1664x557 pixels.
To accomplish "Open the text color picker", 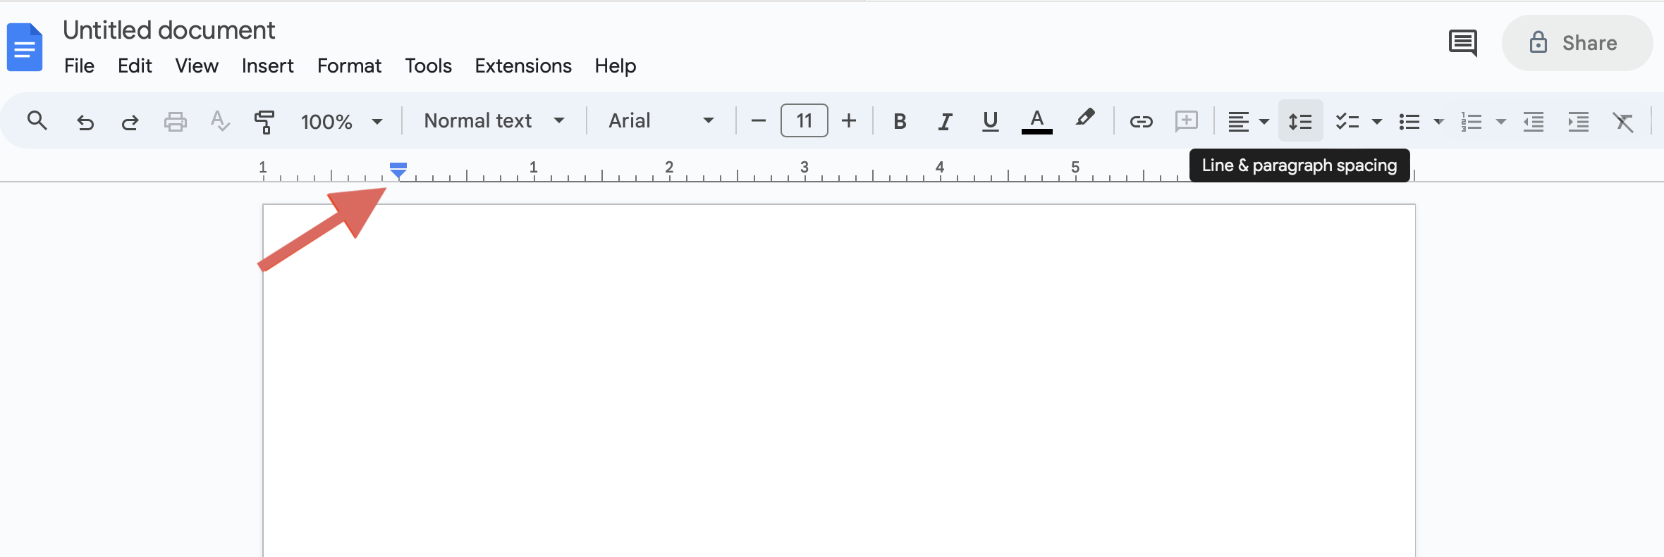I will pos(1036,121).
